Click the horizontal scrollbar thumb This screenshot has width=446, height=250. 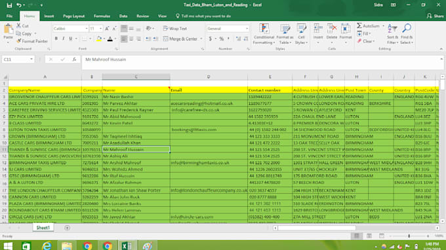pos(316,228)
